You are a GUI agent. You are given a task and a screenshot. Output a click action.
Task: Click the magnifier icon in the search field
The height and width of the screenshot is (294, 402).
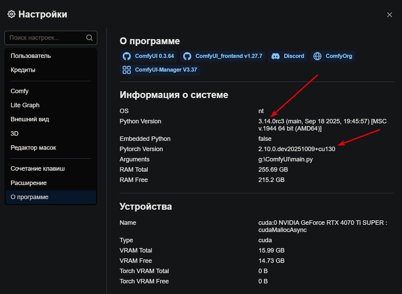click(89, 38)
